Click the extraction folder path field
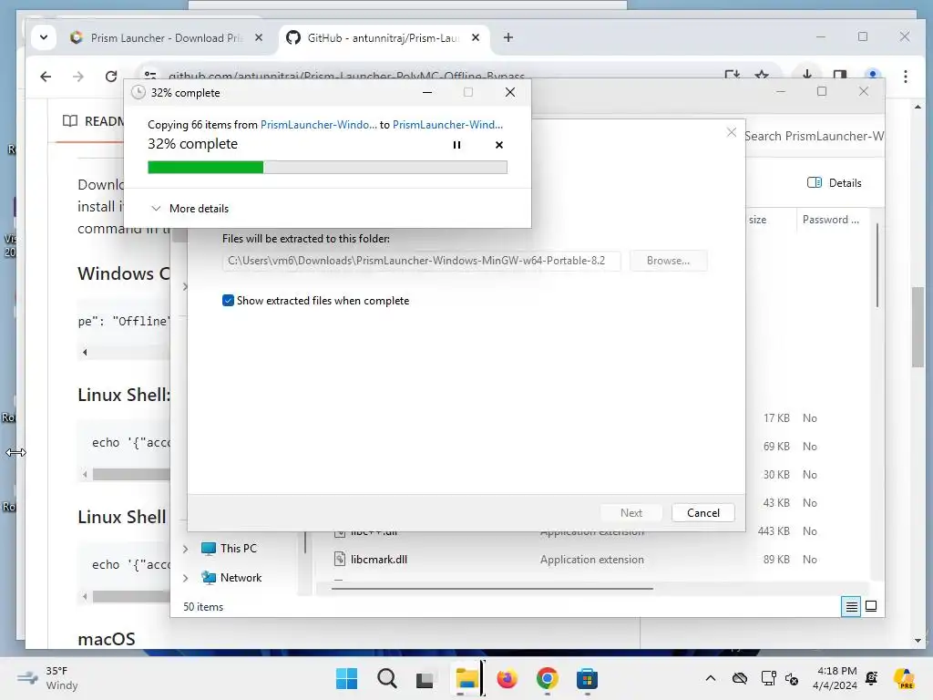The height and width of the screenshot is (700, 933). click(421, 261)
